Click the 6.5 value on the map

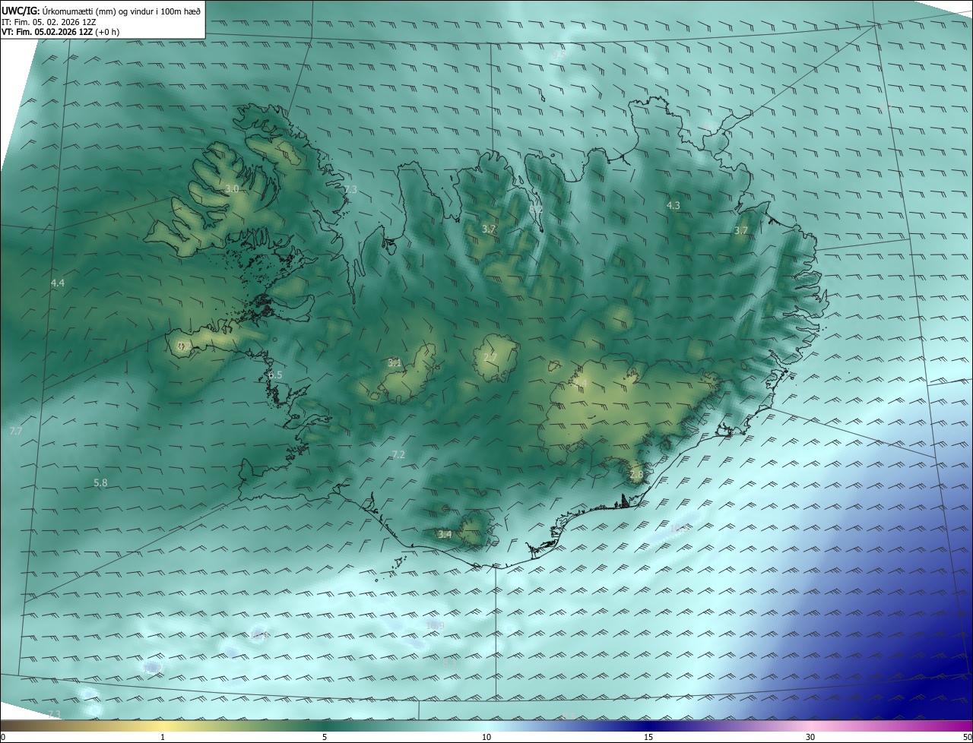pyautogui.click(x=275, y=375)
